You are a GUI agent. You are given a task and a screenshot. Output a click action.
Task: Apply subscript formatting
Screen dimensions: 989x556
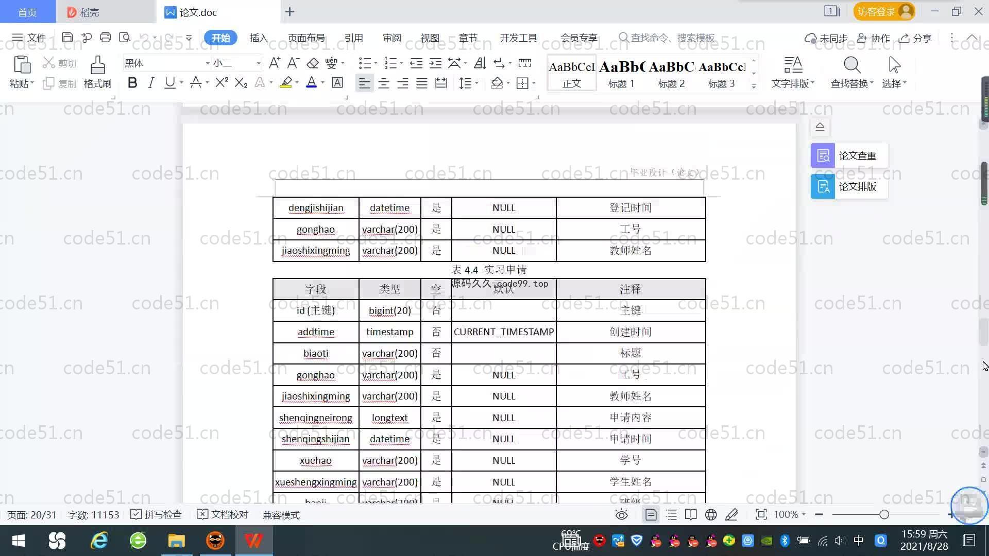click(241, 83)
